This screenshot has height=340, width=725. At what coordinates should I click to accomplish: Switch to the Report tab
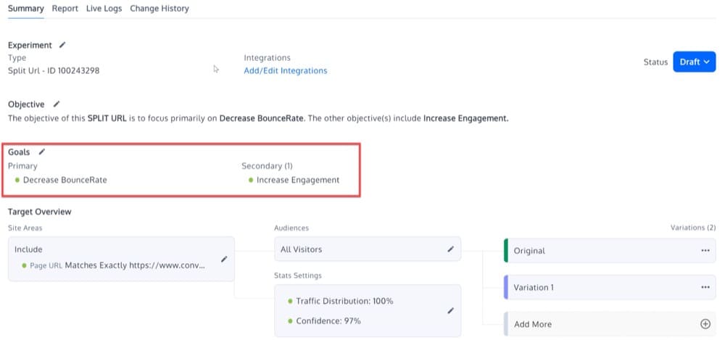[65, 8]
